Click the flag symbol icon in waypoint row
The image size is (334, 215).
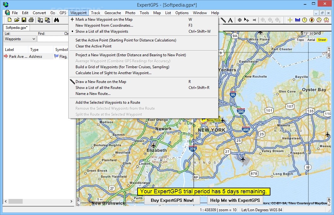tap(56, 56)
